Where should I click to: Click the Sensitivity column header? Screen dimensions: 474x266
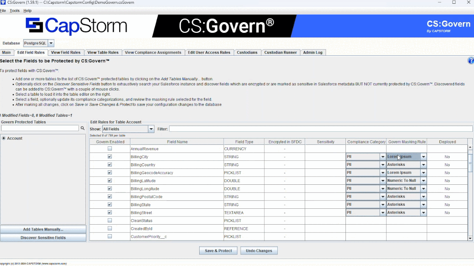coord(326,142)
